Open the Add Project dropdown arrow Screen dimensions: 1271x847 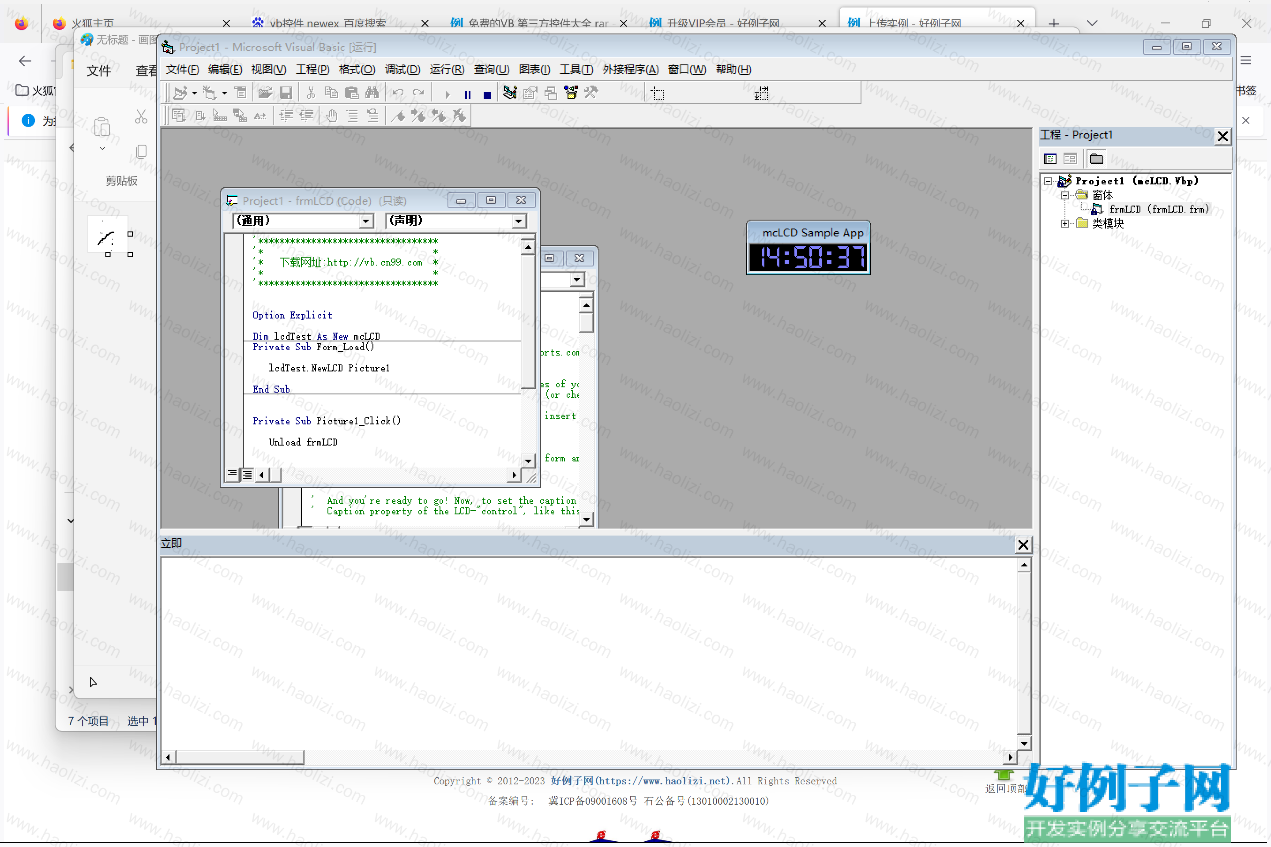pyautogui.click(x=194, y=94)
